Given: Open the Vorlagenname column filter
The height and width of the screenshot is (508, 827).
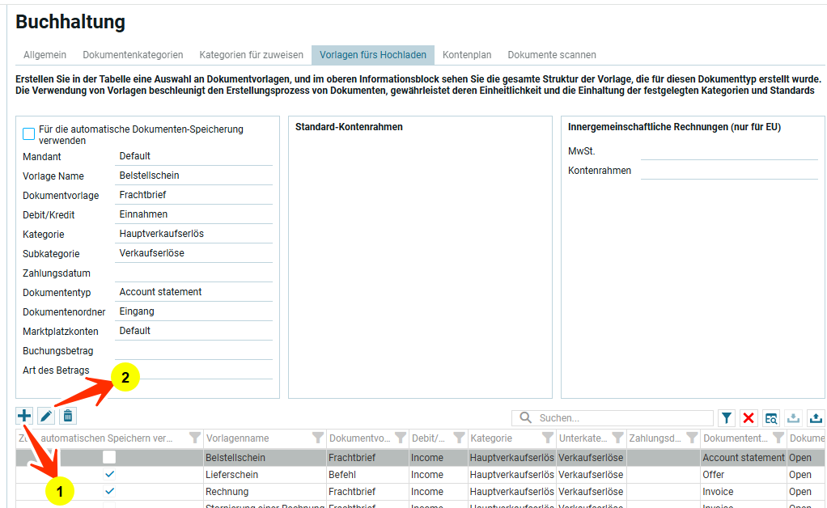Looking at the screenshot, I should point(318,438).
